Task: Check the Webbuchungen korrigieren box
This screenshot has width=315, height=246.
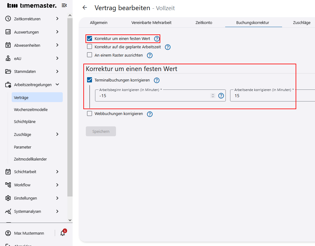Action: coord(90,114)
